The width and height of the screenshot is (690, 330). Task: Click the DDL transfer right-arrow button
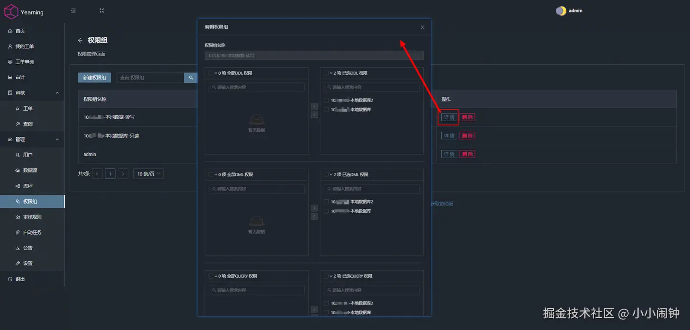pos(314,106)
